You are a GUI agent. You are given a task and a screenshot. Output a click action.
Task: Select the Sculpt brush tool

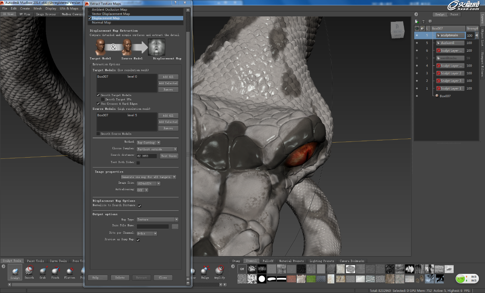pyautogui.click(x=15, y=272)
